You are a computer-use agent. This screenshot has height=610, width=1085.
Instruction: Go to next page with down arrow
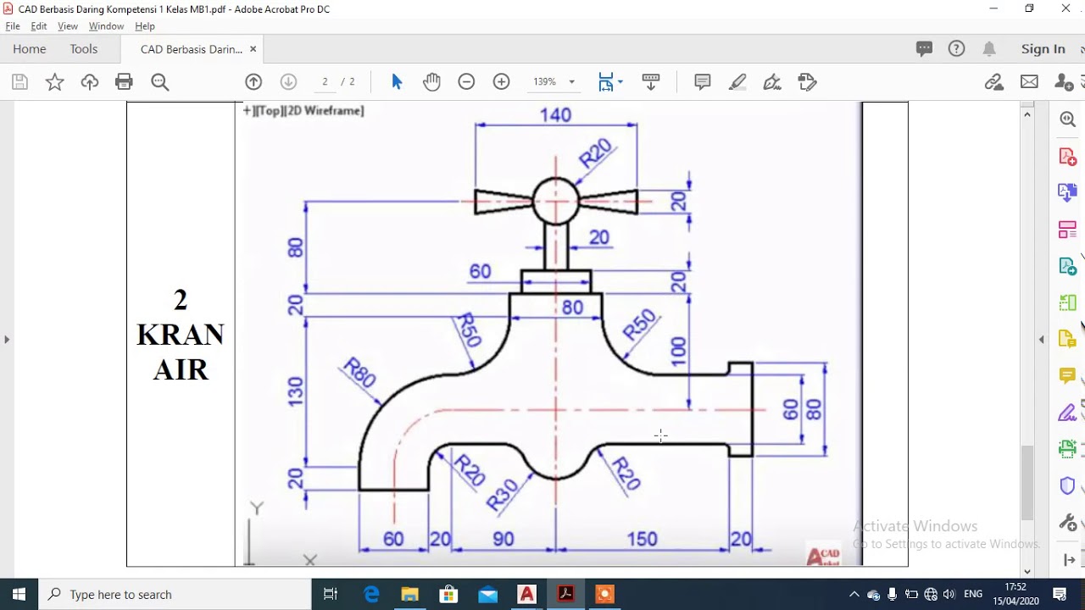[x=288, y=82]
